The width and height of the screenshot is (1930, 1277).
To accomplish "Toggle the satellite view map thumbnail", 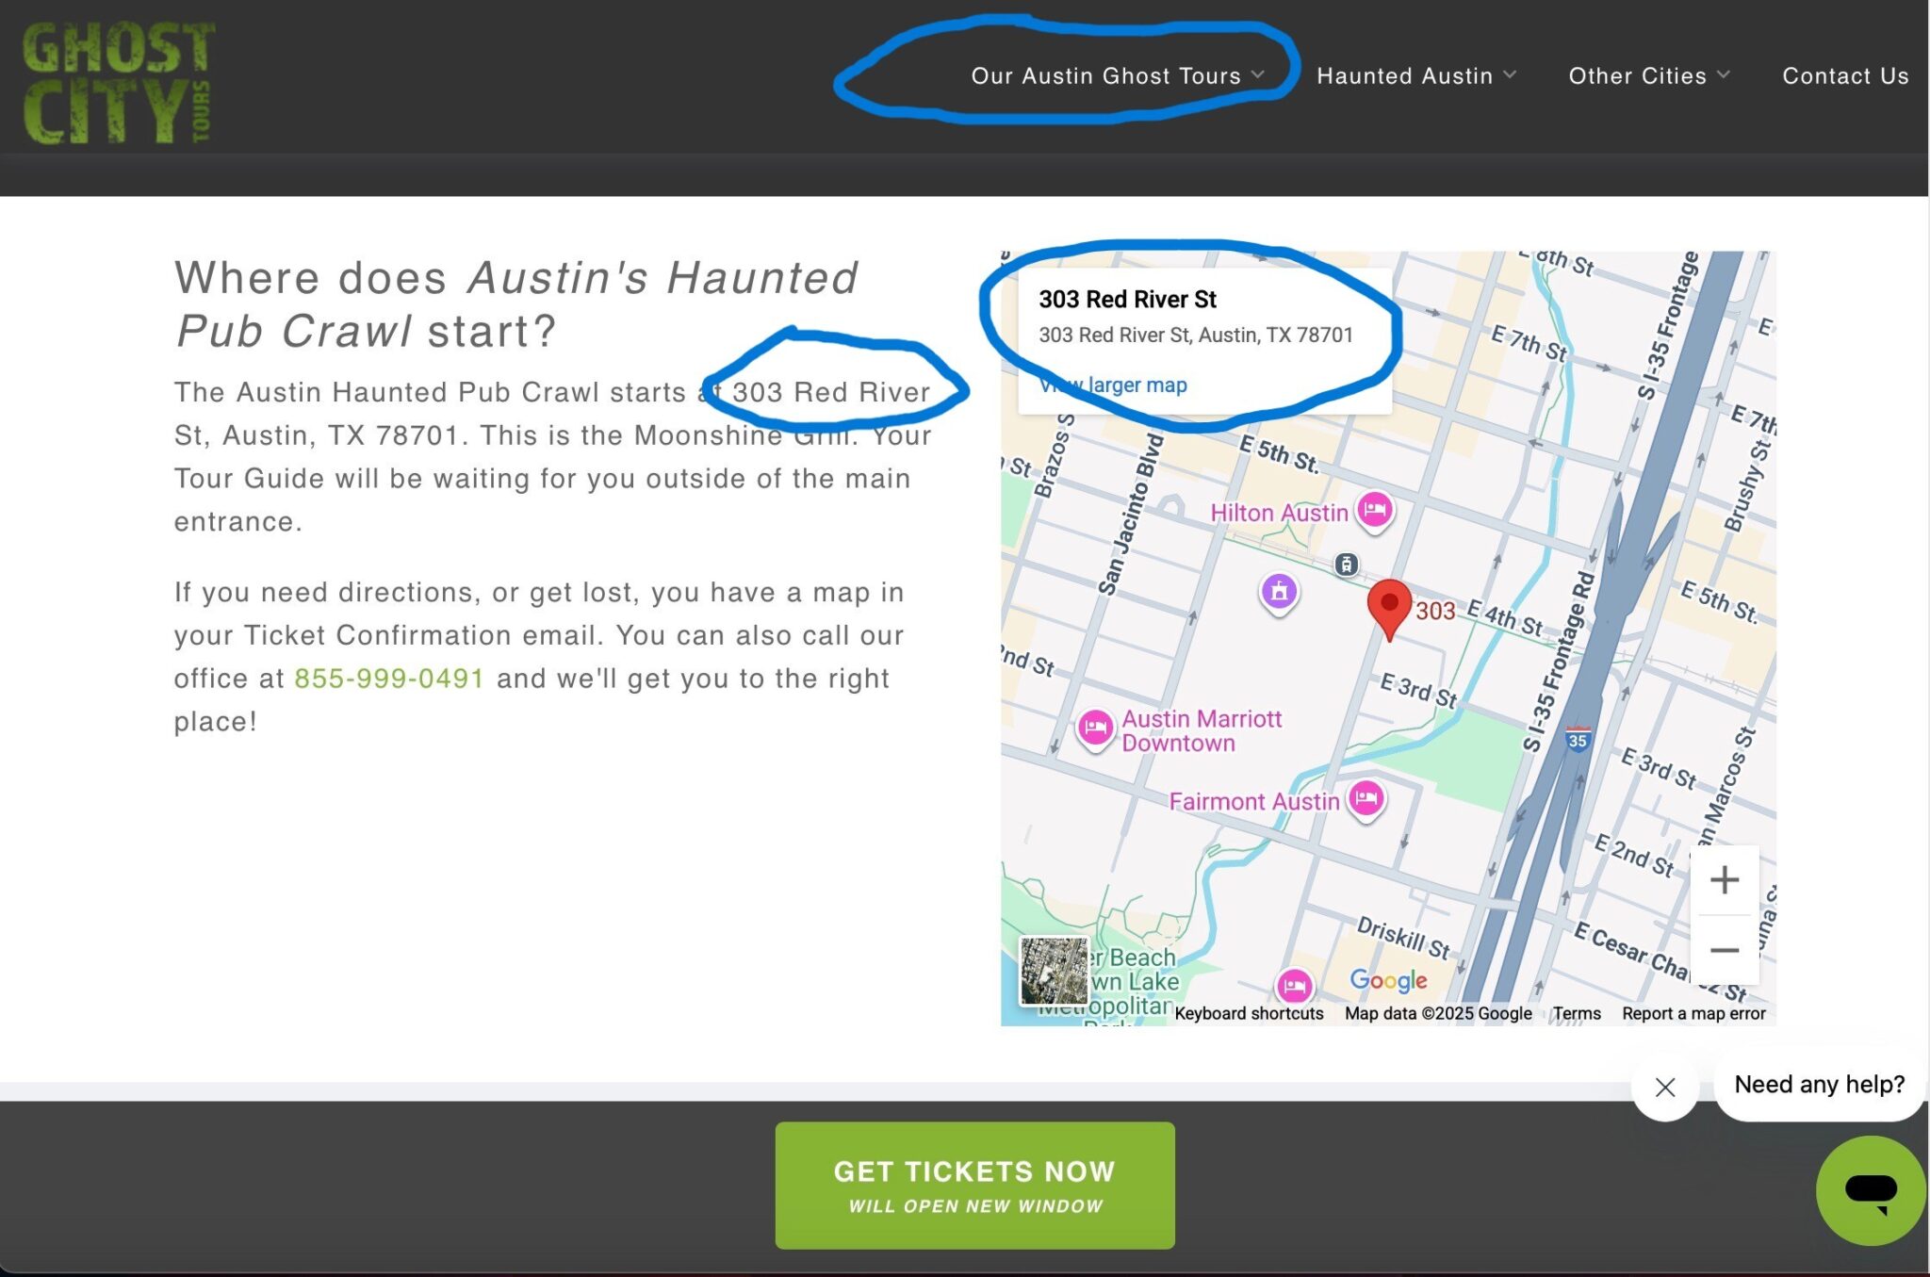I will [x=1055, y=973].
